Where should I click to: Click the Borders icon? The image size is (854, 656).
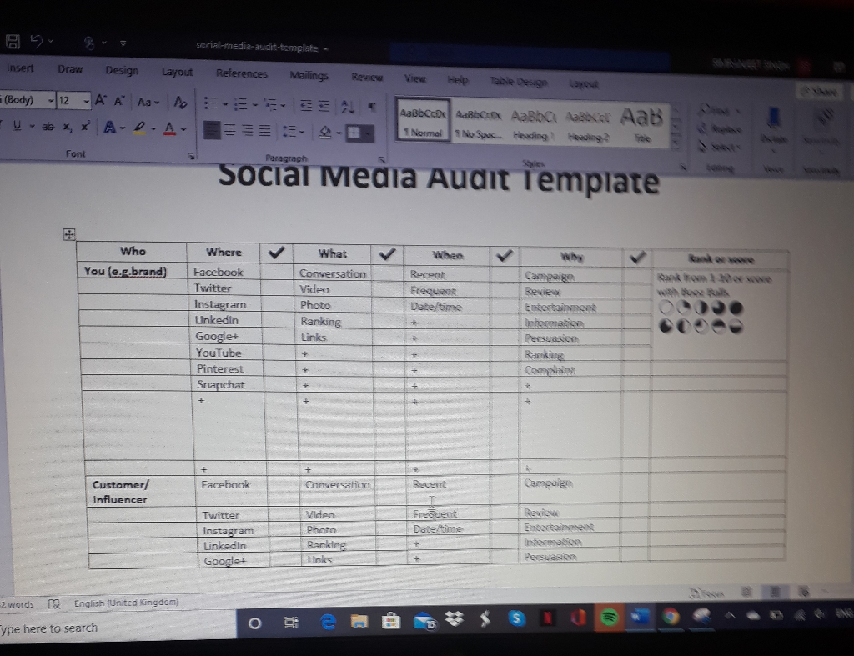(354, 133)
